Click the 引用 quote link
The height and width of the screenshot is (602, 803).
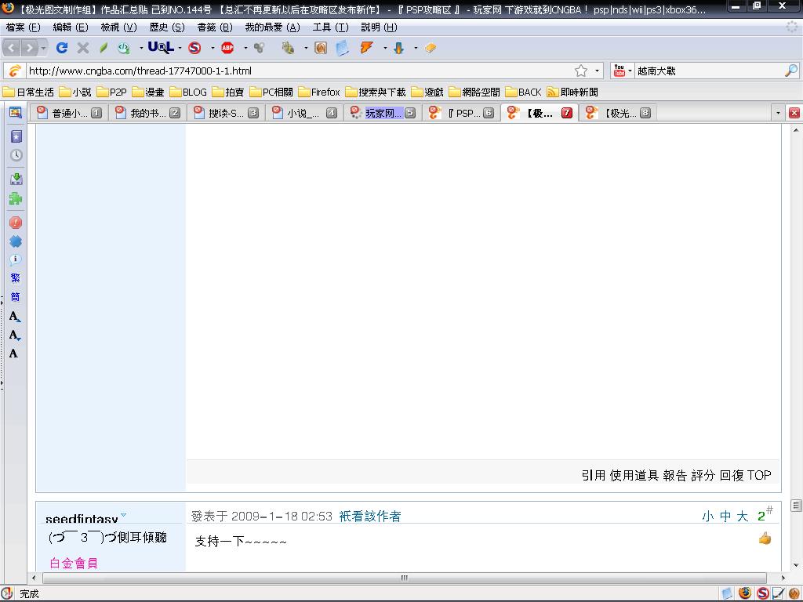coord(593,475)
